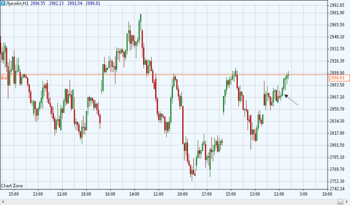Click price level 2817.90 on axis
Image resolution: width=350 pixels, height=205 pixels.
click(x=337, y=133)
